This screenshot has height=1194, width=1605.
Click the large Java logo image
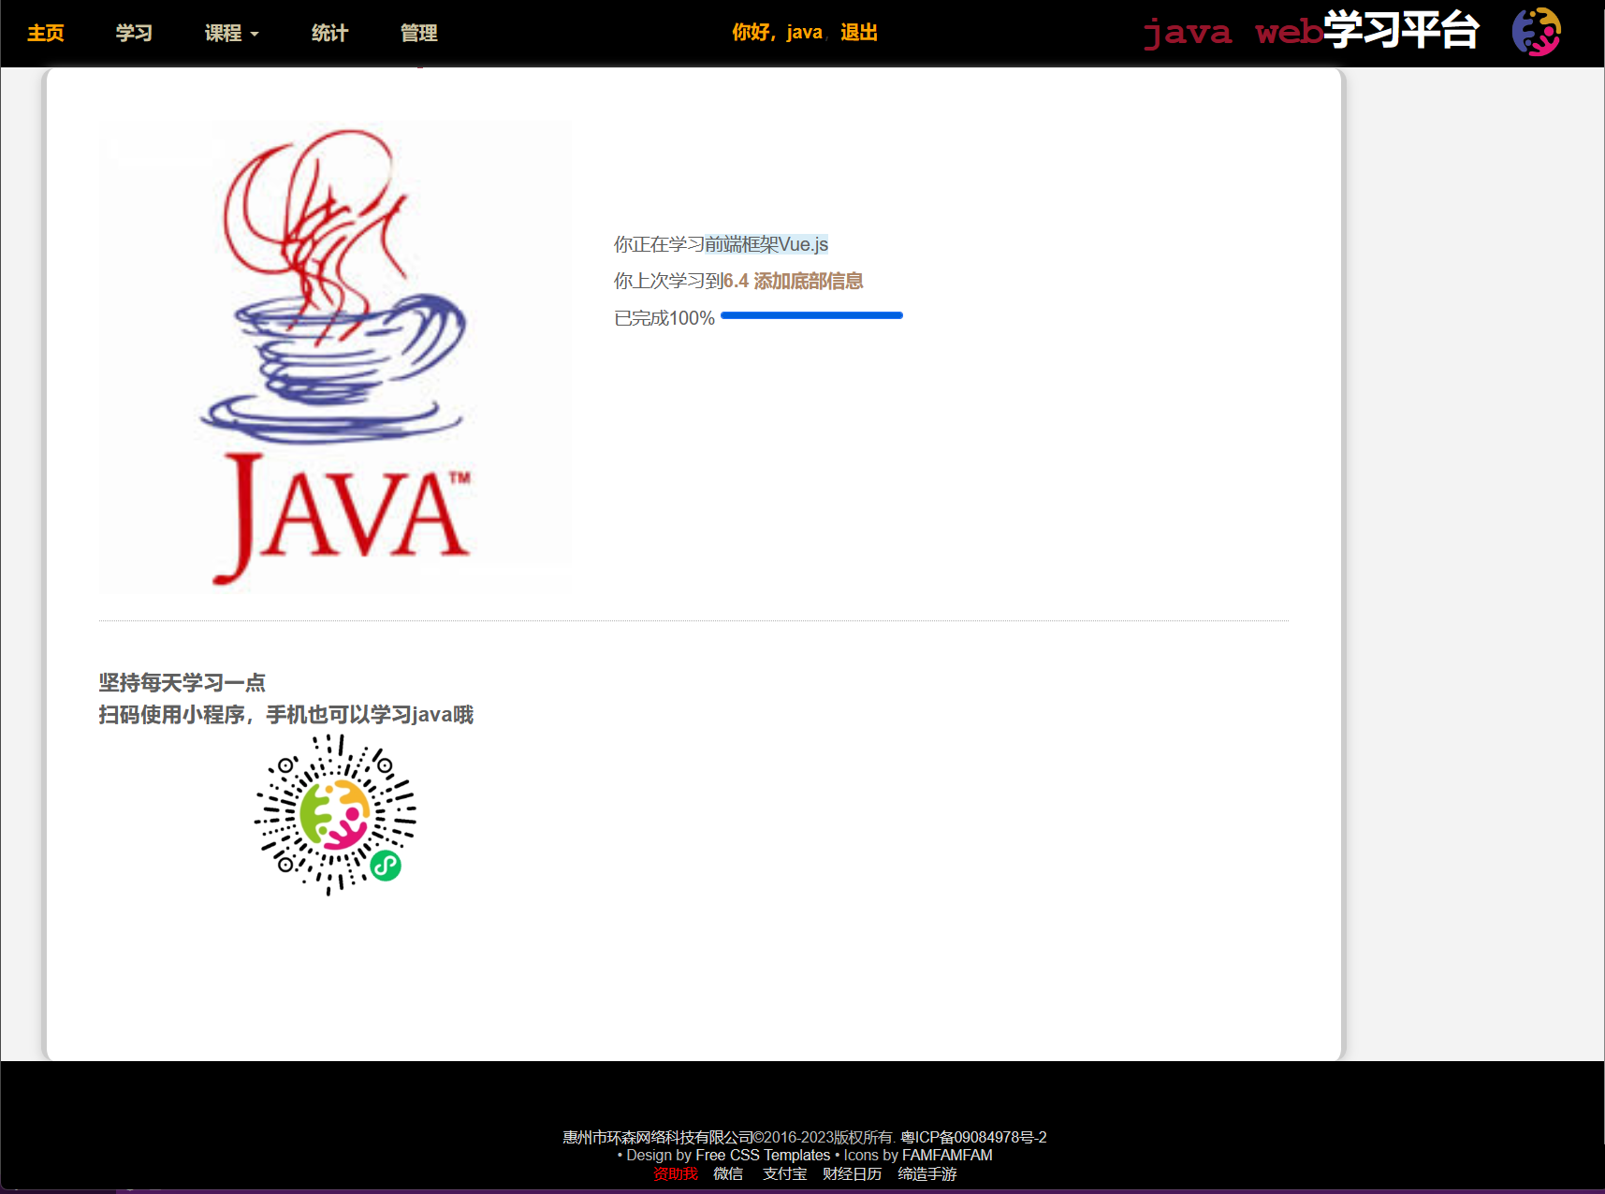point(335,357)
